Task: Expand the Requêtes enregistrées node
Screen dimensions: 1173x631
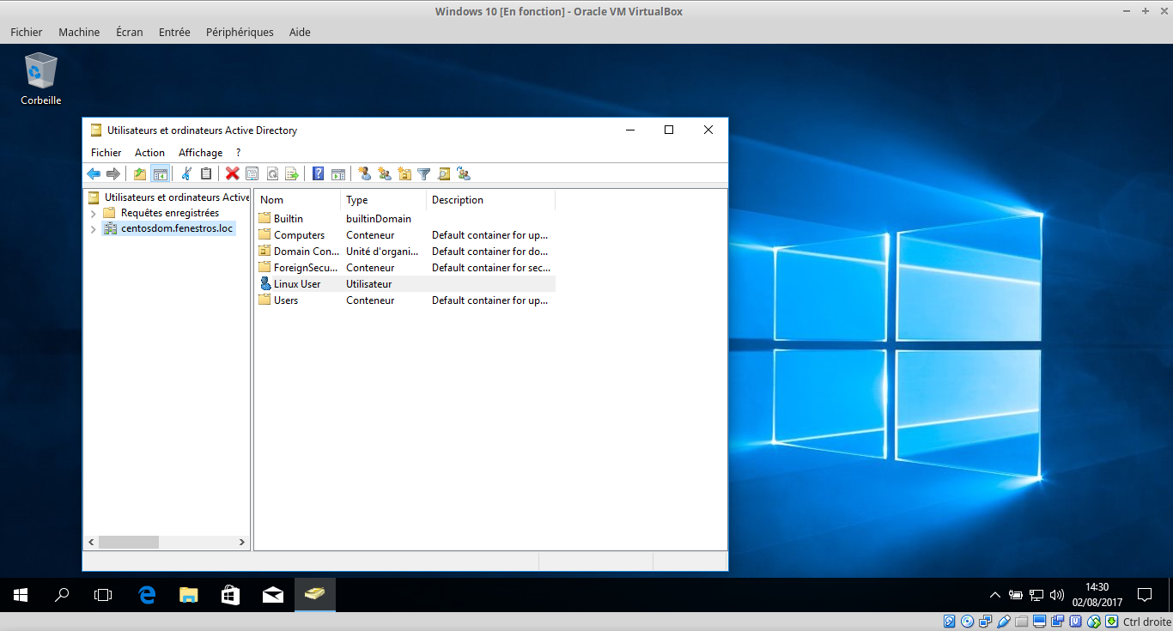Action: (x=93, y=213)
